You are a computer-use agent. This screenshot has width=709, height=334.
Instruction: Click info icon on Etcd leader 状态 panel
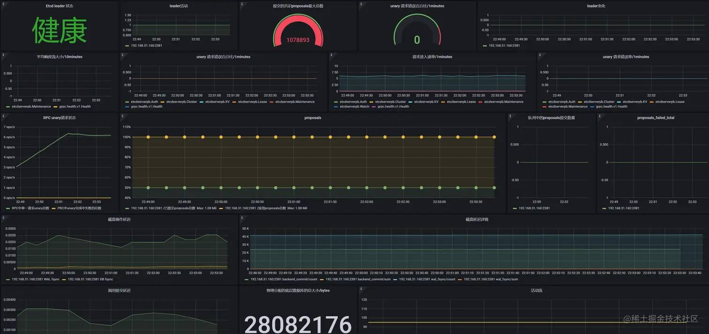click(3, 4)
